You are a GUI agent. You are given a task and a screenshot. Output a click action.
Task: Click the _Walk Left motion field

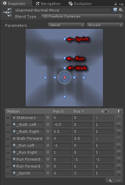tap(28, 125)
